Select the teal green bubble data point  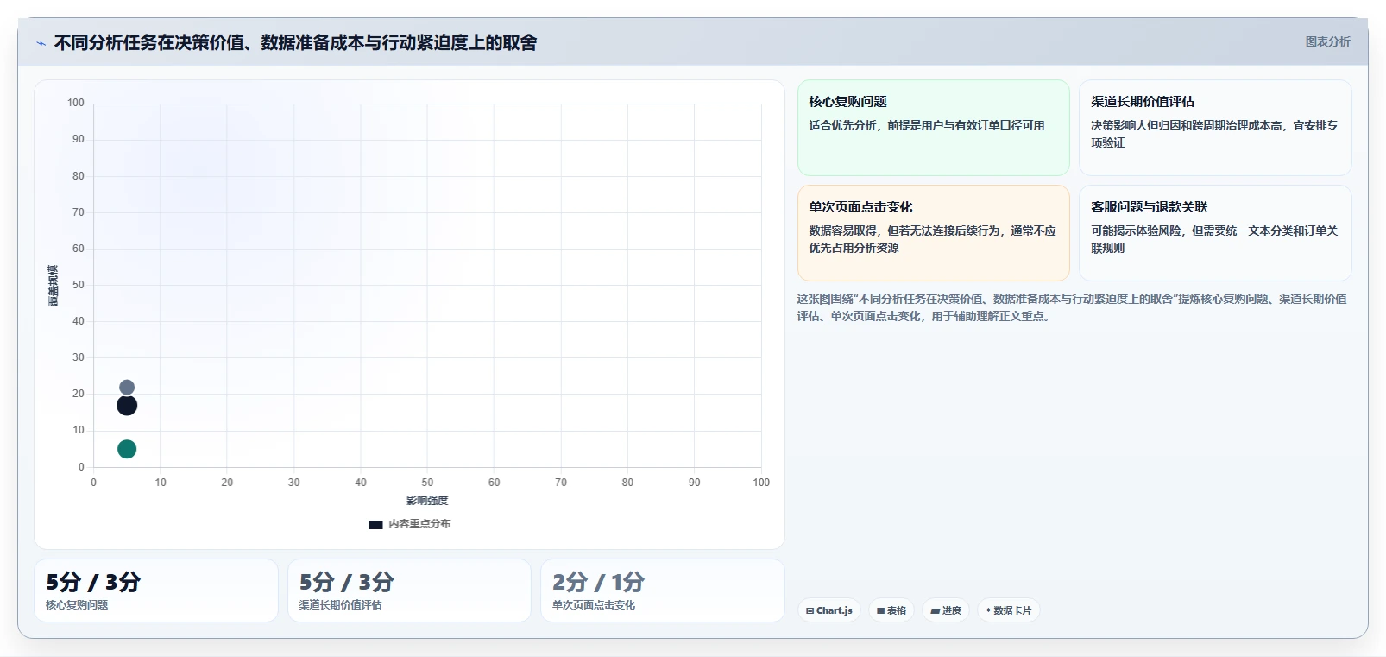pyautogui.click(x=127, y=449)
